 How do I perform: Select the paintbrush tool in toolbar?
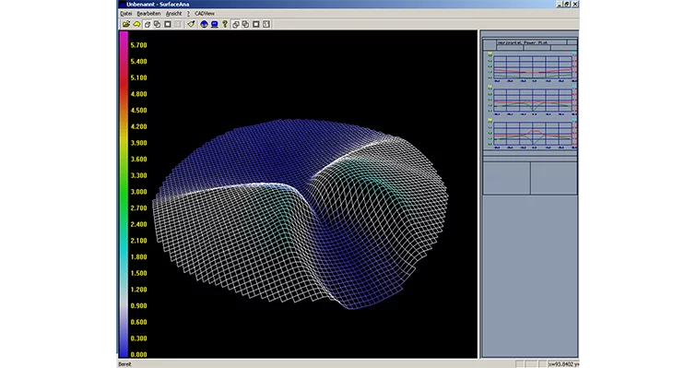point(191,24)
